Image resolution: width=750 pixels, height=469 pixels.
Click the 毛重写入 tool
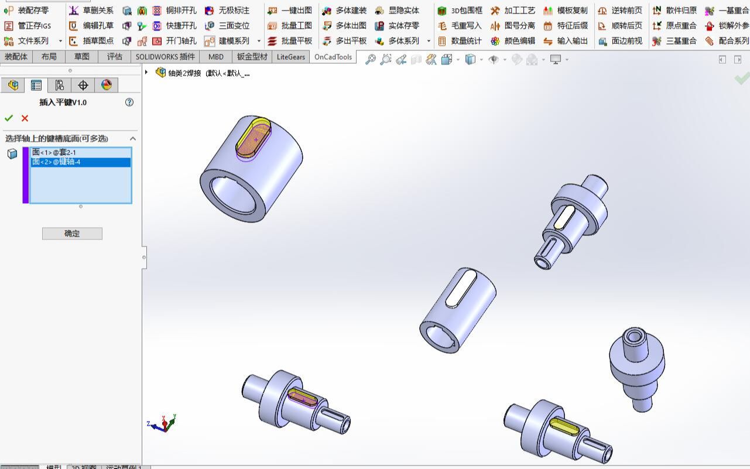pyautogui.click(x=460, y=25)
